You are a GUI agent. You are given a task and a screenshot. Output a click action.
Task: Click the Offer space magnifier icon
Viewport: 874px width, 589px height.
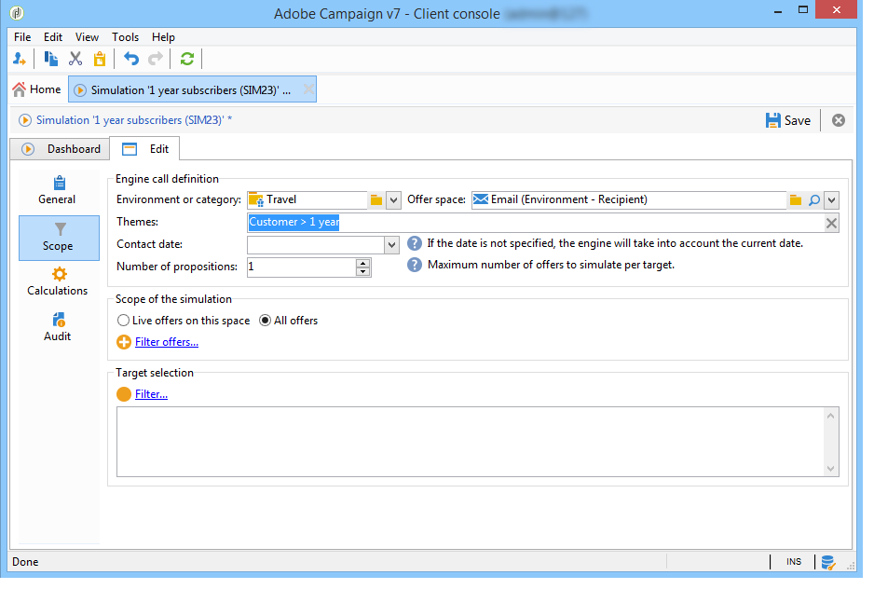coord(814,200)
